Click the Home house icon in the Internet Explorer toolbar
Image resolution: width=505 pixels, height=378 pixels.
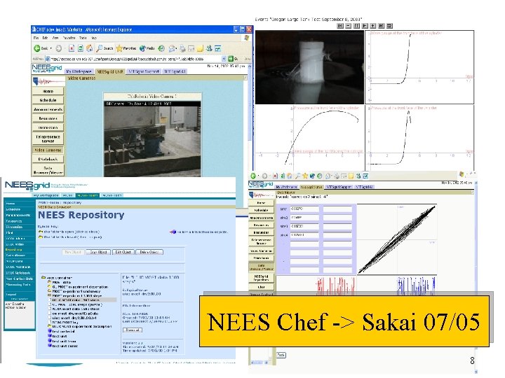89,48
